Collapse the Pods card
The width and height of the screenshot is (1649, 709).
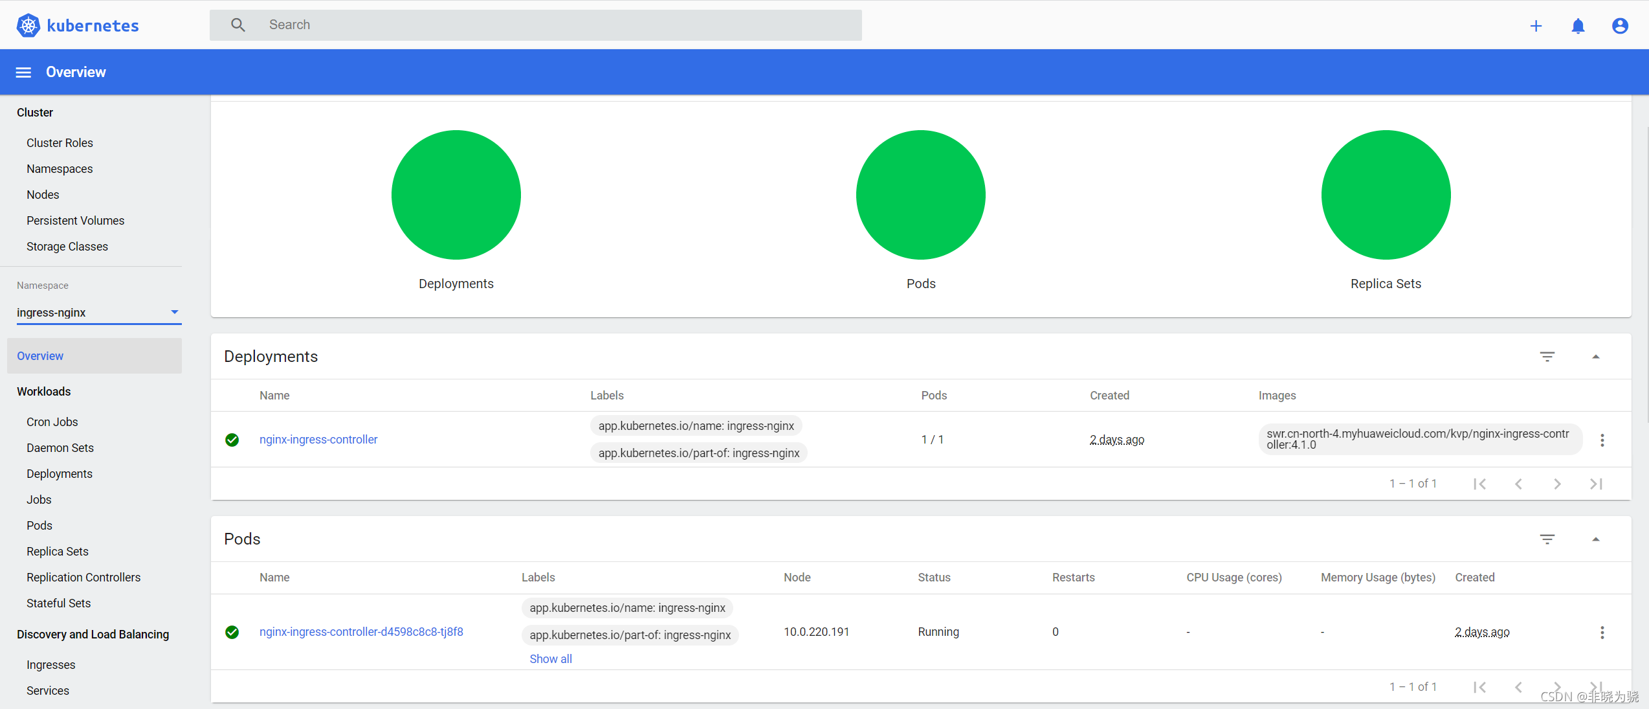pyautogui.click(x=1596, y=539)
